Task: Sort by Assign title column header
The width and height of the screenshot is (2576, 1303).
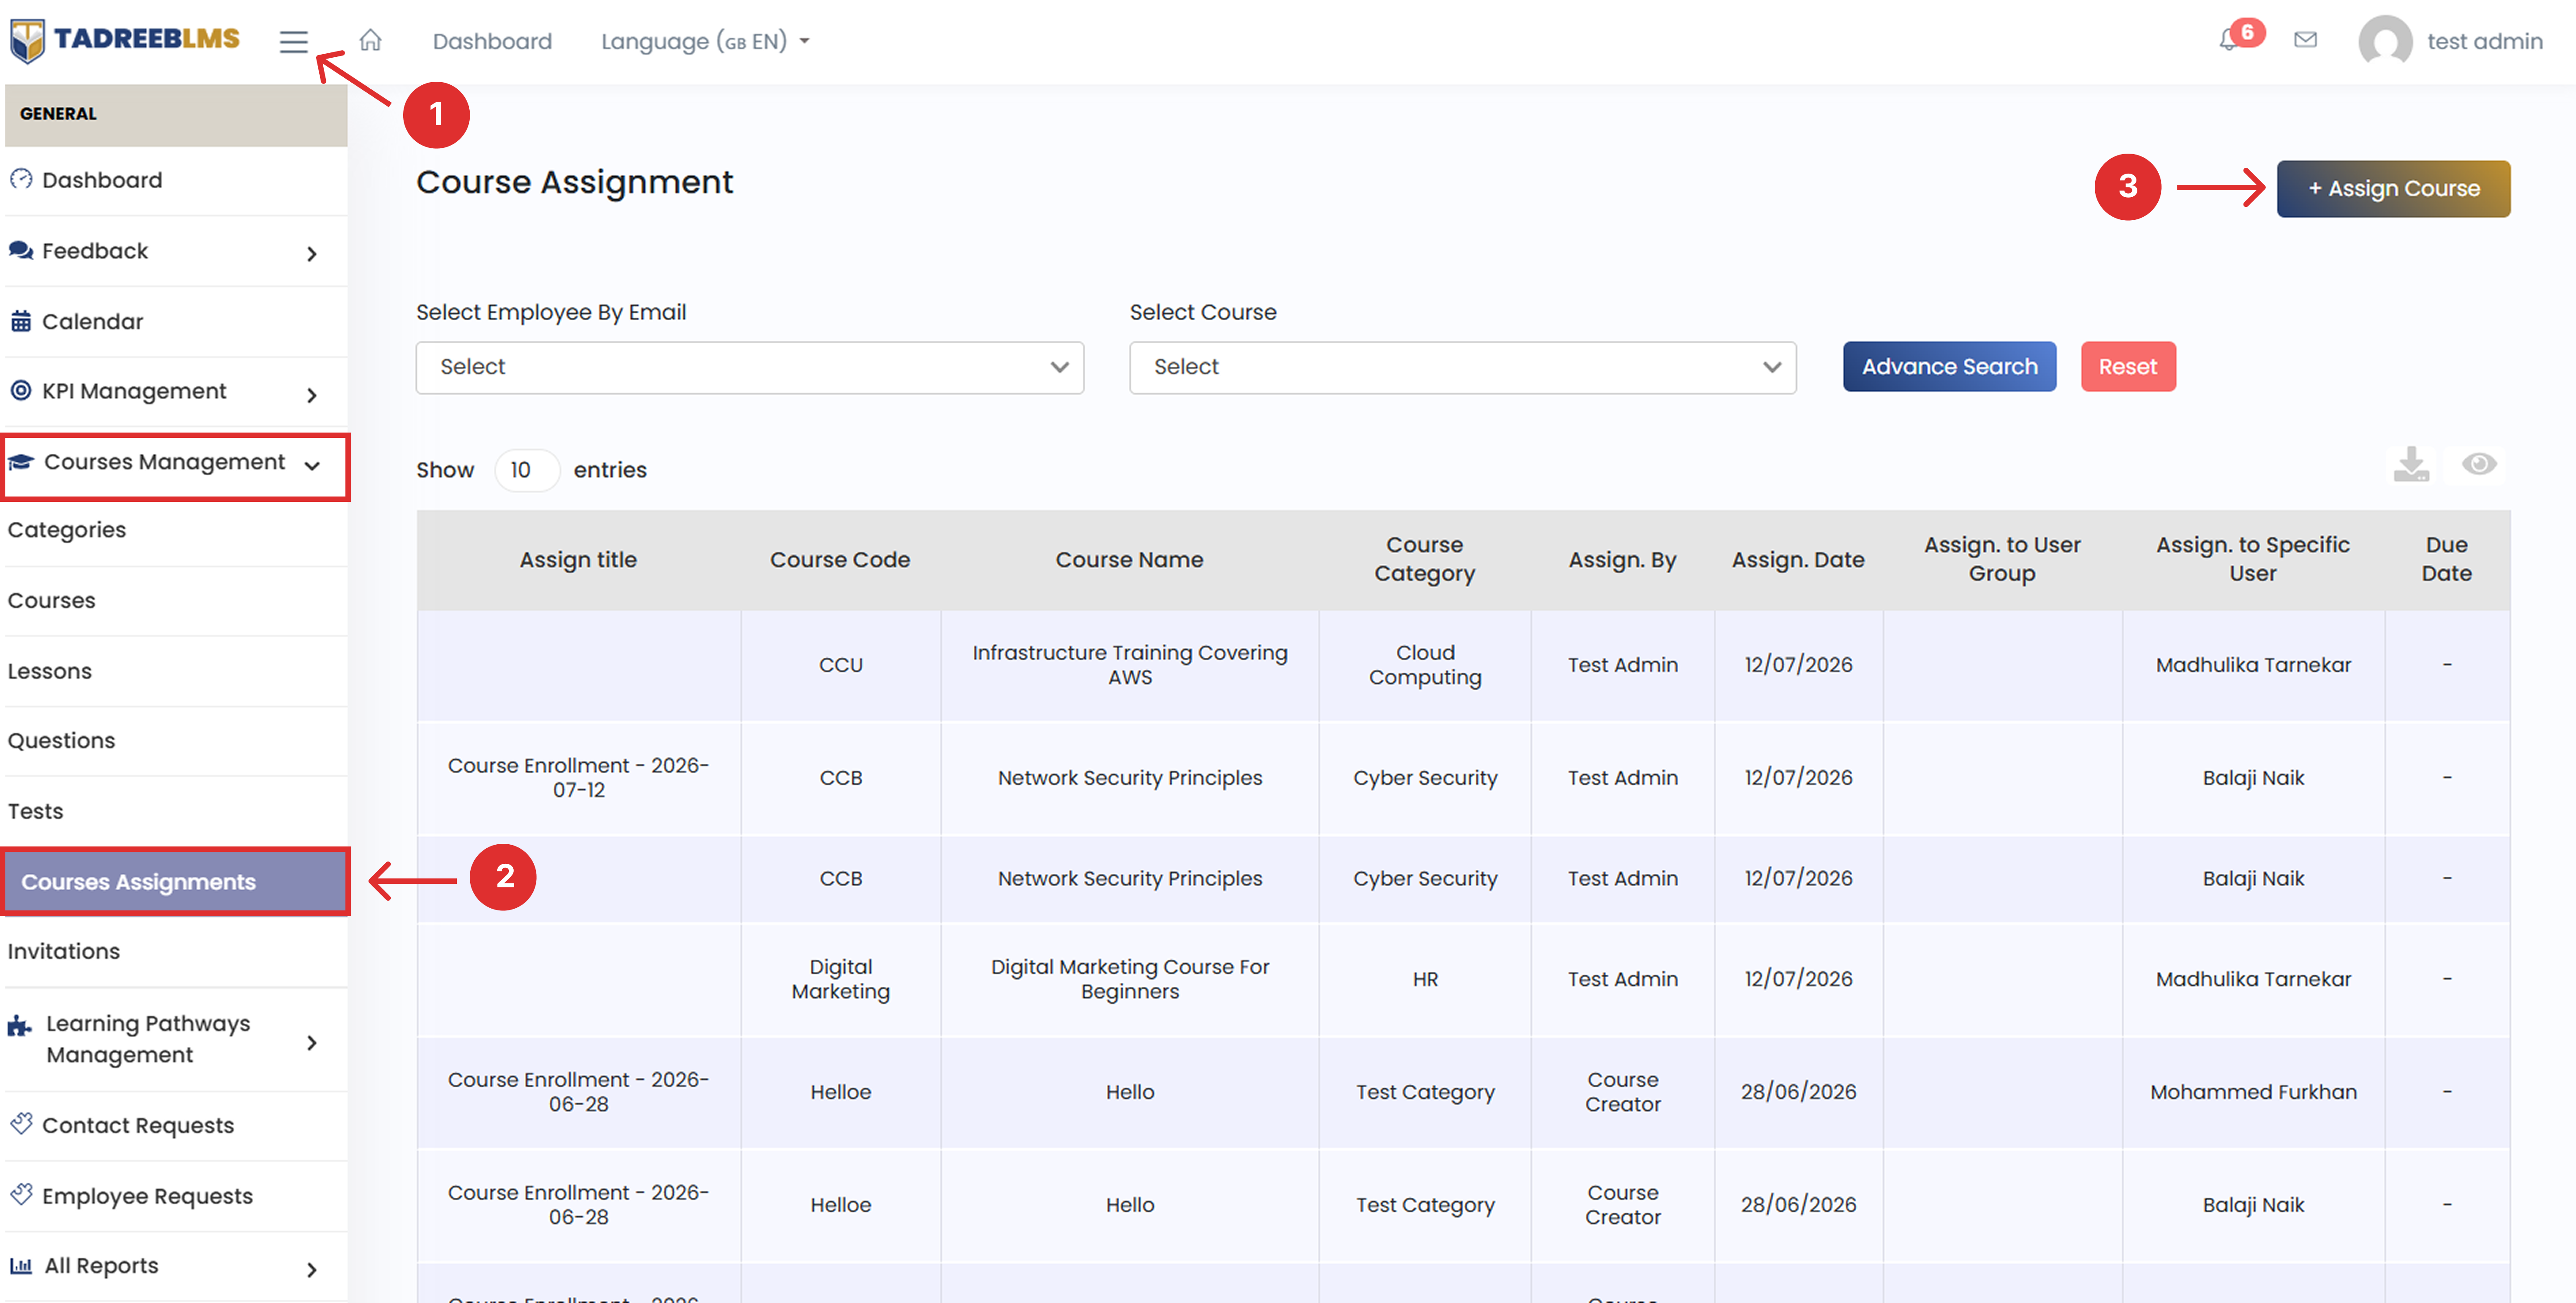Action: (x=578, y=560)
